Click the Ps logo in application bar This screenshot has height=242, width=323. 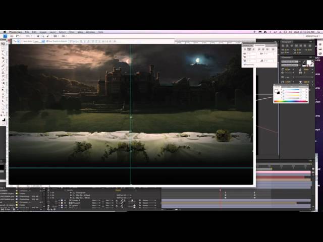[x=5, y=36]
